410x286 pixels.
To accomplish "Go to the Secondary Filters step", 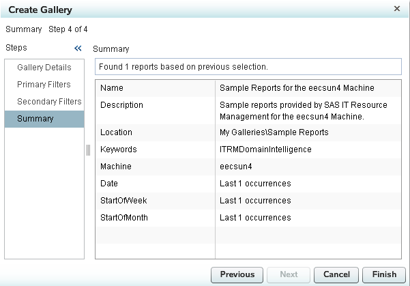I will [49, 102].
